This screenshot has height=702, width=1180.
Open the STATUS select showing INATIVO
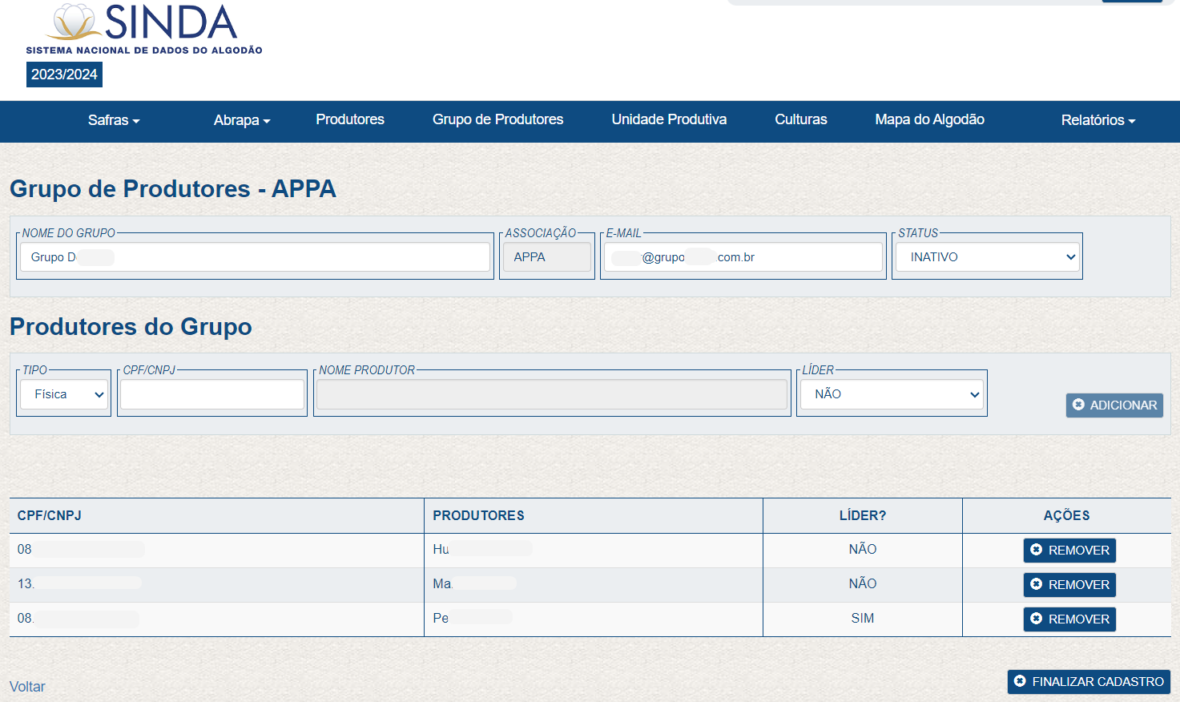pos(987,257)
